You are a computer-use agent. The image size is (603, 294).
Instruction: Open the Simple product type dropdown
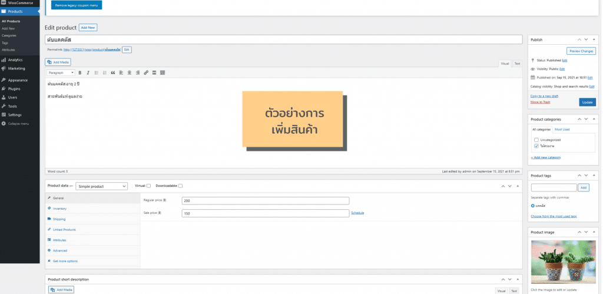[x=101, y=186]
